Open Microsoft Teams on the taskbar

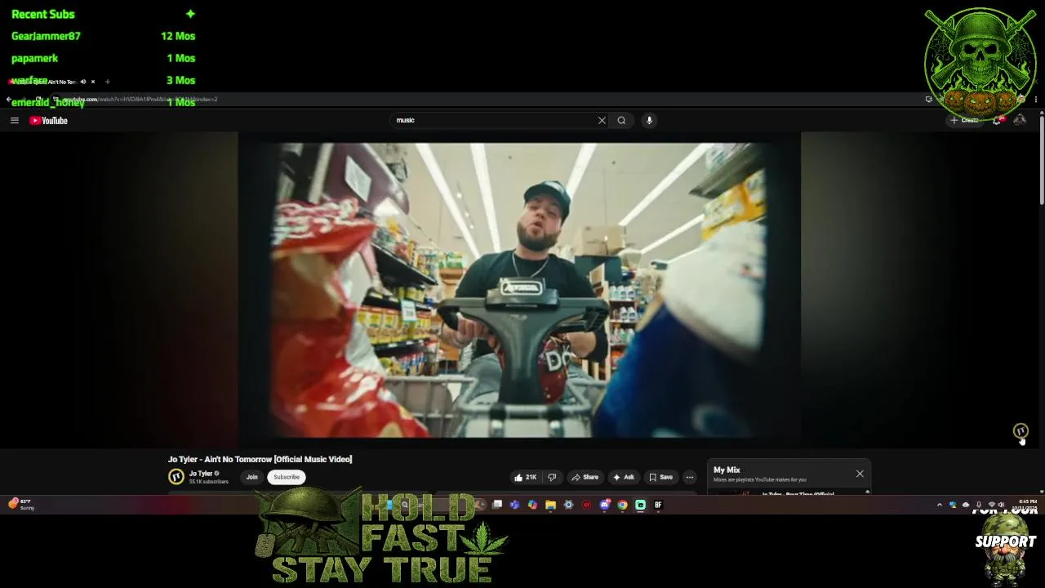click(x=514, y=505)
